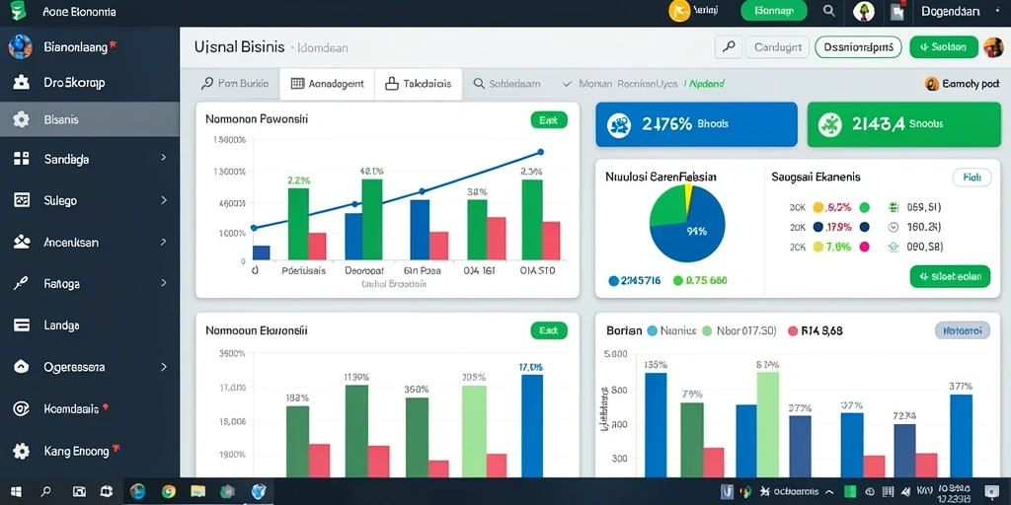Click the yellow swatch in Saogsai Ekanenis list
1011x505 pixels.
[818, 246]
